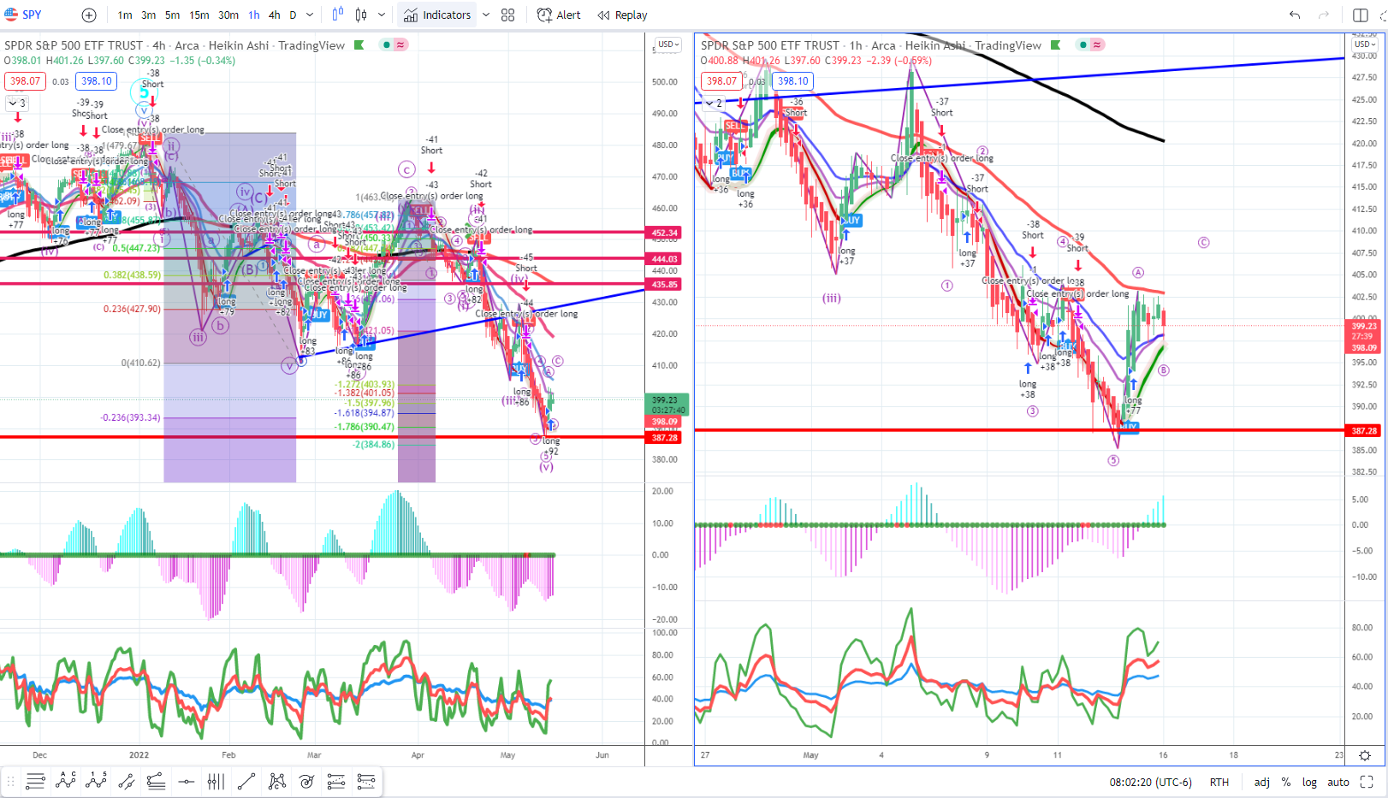The image size is (1388, 798).
Task: Collapse the indicator legend on the 1h chart
Action: click(x=714, y=103)
